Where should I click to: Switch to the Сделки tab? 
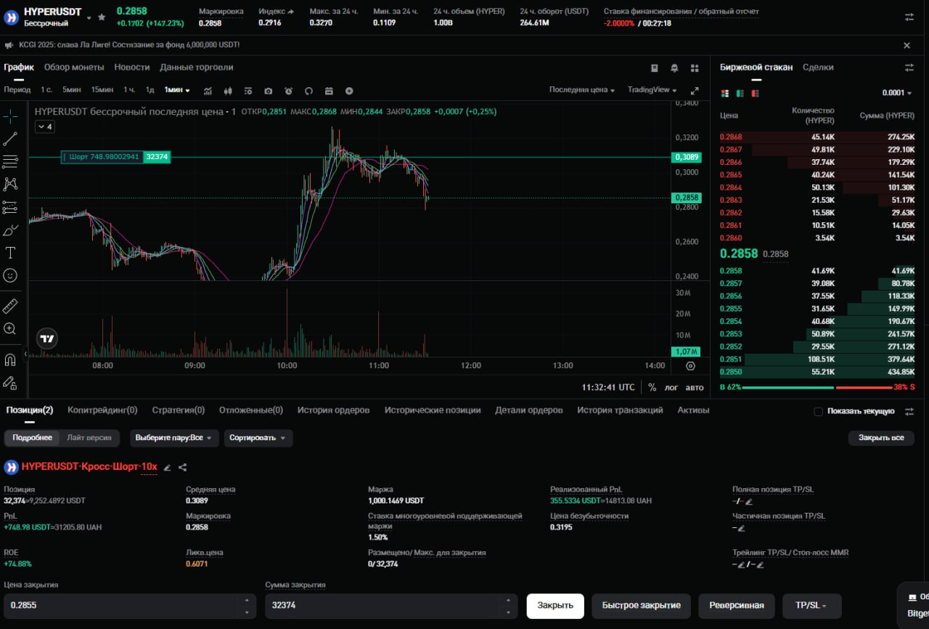[818, 67]
